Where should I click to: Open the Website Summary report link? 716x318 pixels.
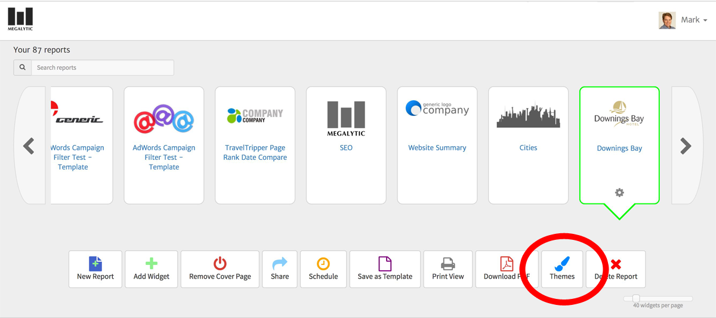point(437,148)
